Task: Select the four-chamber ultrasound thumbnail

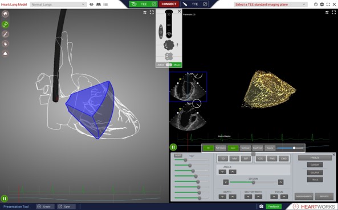Action: pos(188,86)
